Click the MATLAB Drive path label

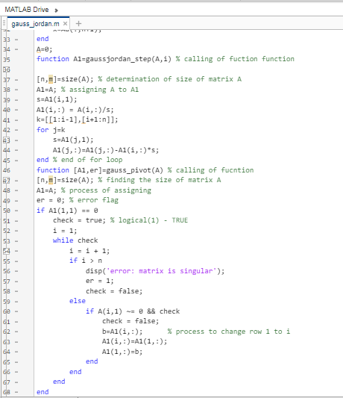point(27,10)
